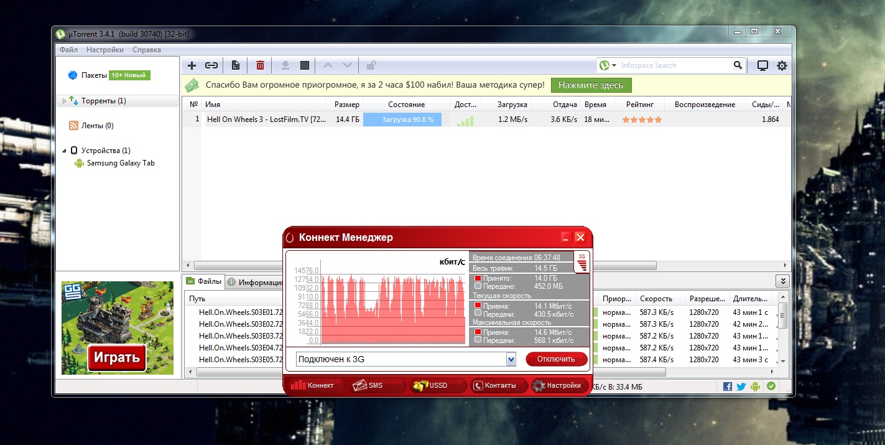Screen dimensions: 885x445
Task: Open the search provider dropdown arrow
Action: (x=614, y=65)
